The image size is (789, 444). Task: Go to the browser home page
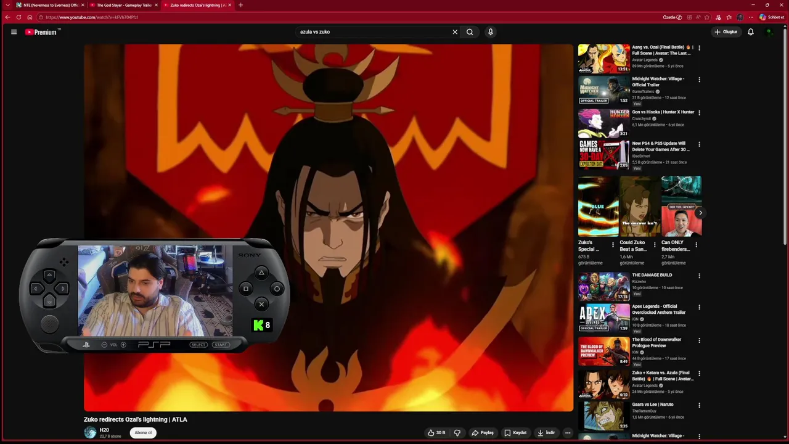click(x=30, y=17)
